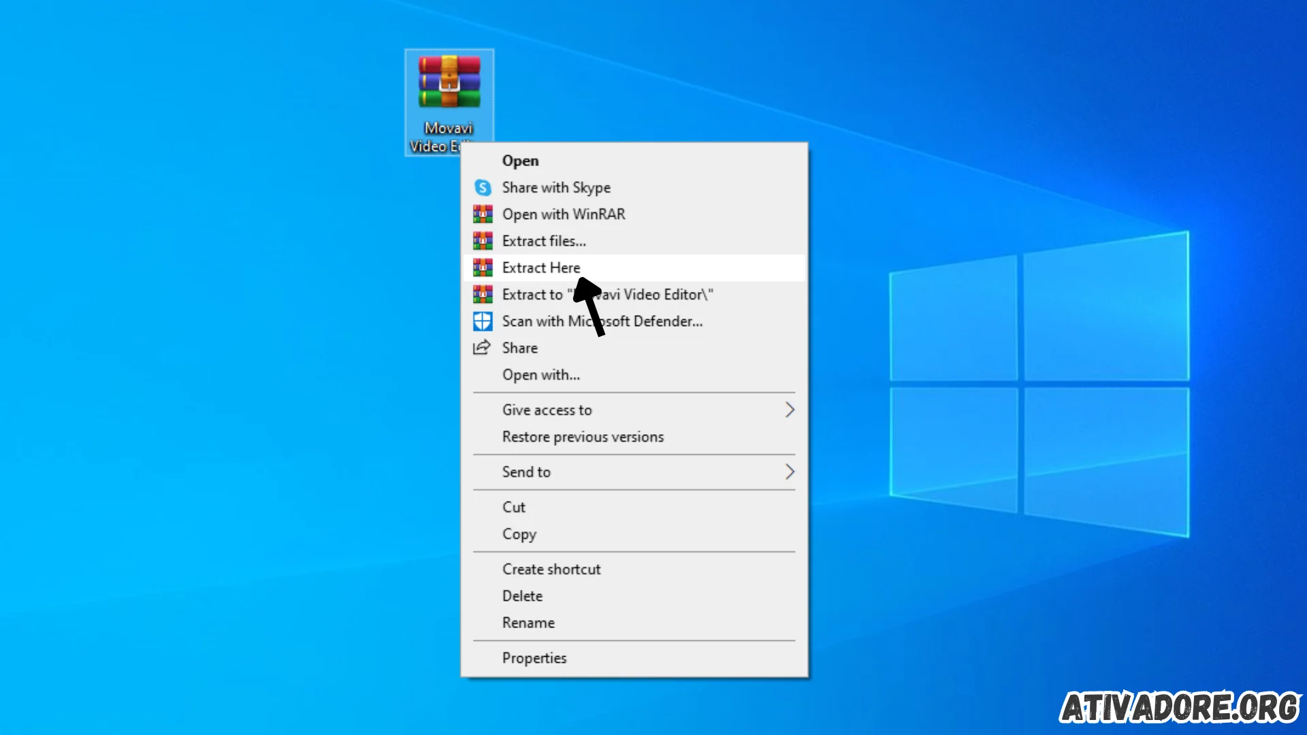This screenshot has height=735, width=1307.
Task: Choose Extract Here
Action: (x=633, y=267)
